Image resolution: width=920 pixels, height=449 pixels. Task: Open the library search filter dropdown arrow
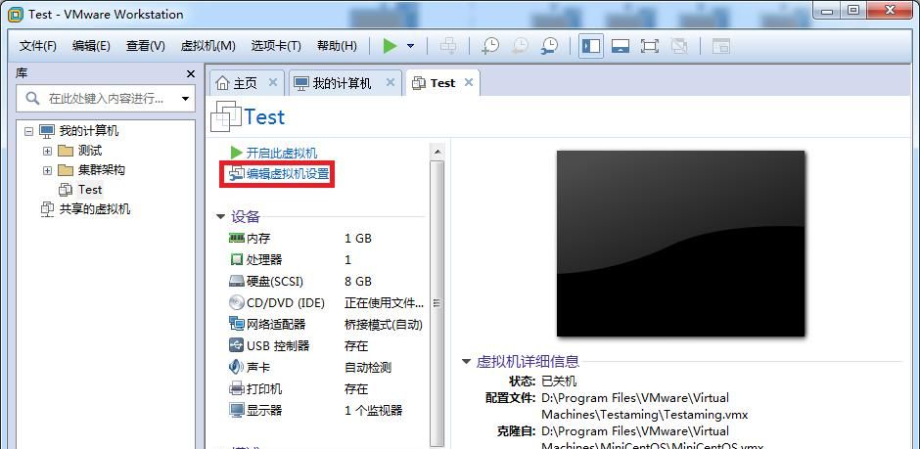(185, 99)
